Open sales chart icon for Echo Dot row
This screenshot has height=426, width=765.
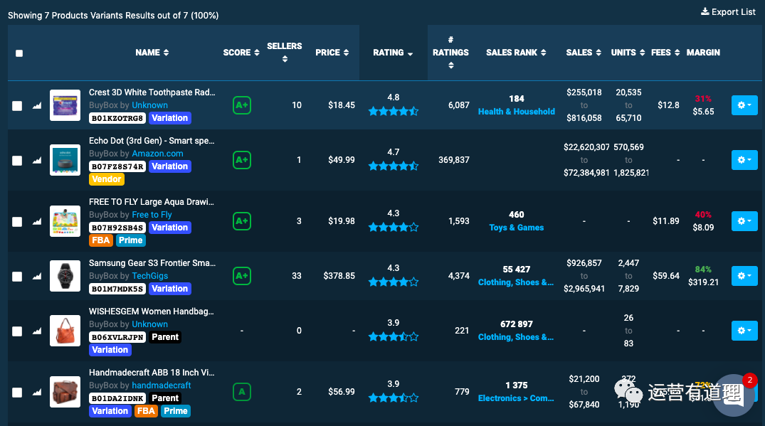coord(37,161)
